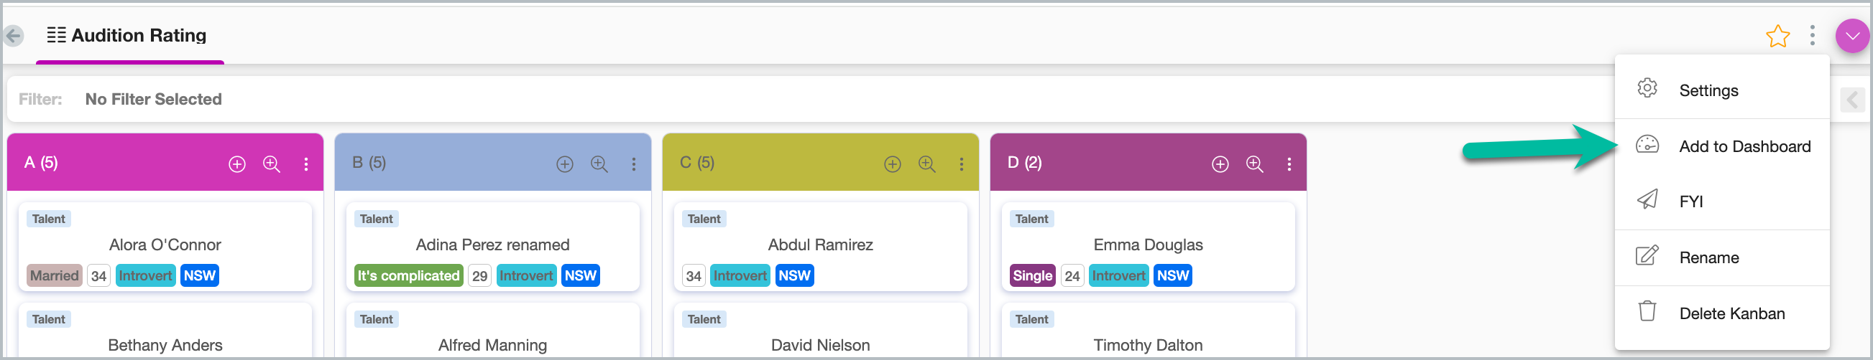The height and width of the screenshot is (360, 1873).
Task: Click the search magnifier in column D
Action: (x=1254, y=164)
